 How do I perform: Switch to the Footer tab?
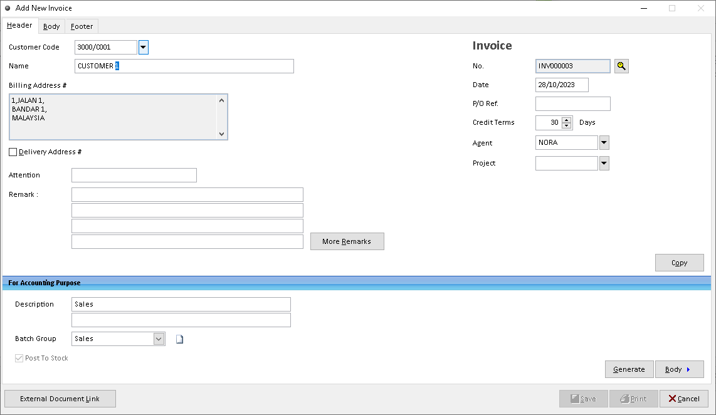pos(82,26)
